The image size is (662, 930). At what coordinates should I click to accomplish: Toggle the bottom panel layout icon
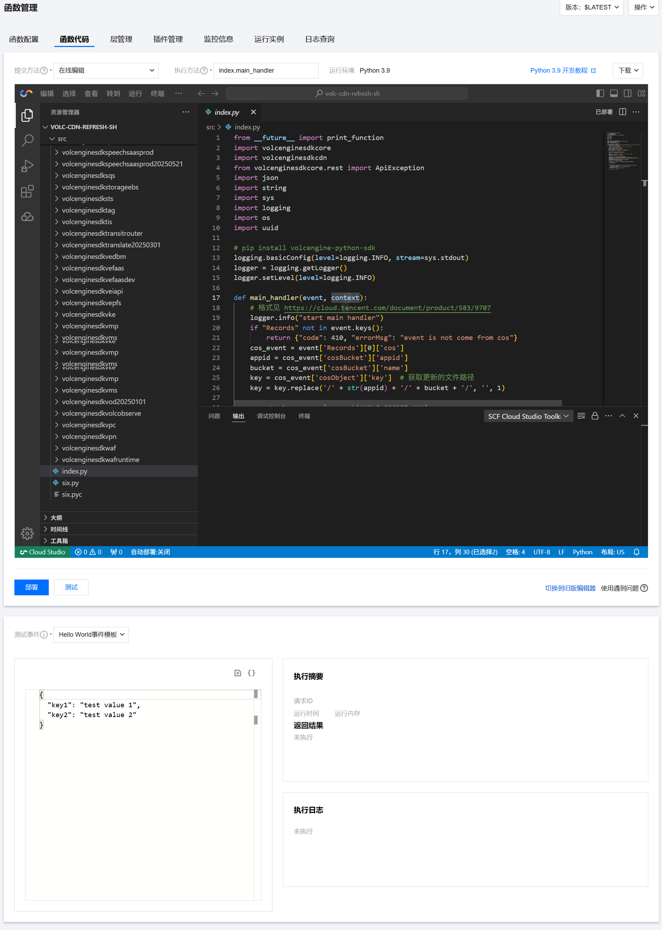[614, 93]
